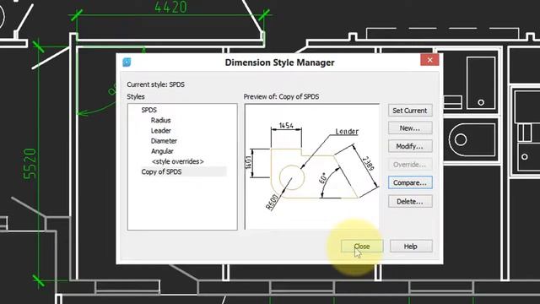This screenshot has height=304, width=540.
Task: Click the Set Current button
Action: pyautogui.click(x=410, y=111)
